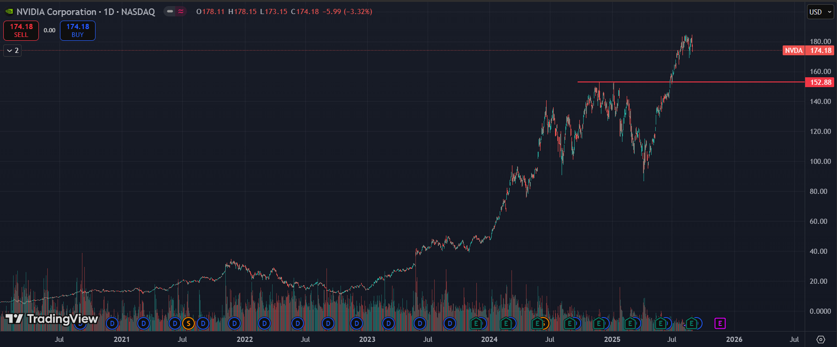Click the 2021 label on time axis

click(122, 340)
